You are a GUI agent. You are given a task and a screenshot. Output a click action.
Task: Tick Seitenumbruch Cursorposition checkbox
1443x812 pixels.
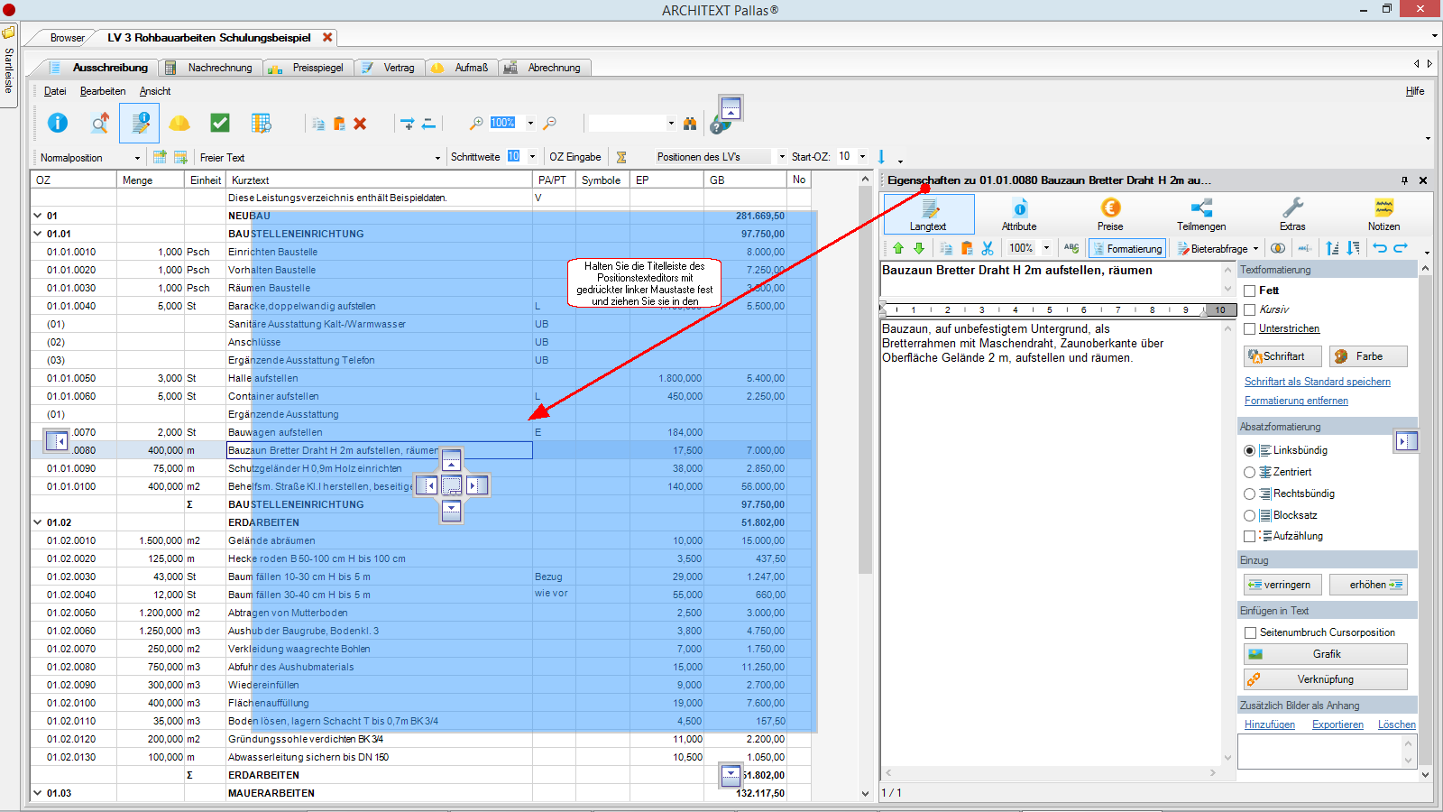(x=1250, y=632)
